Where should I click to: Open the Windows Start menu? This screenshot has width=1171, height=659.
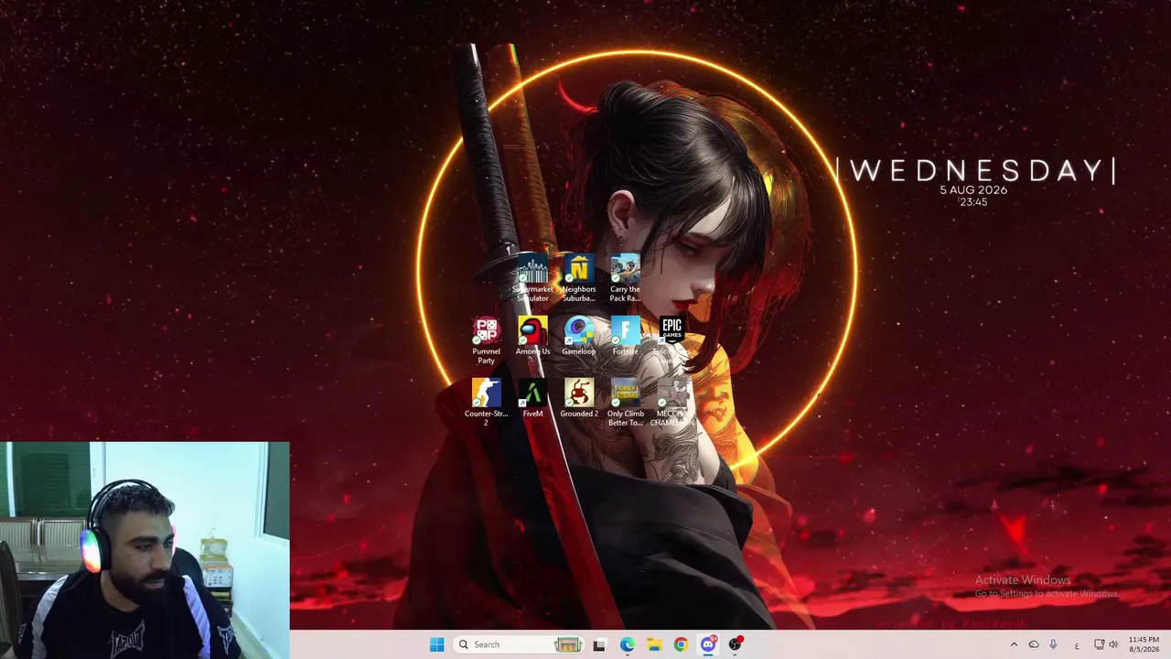(x=436, y=644)
